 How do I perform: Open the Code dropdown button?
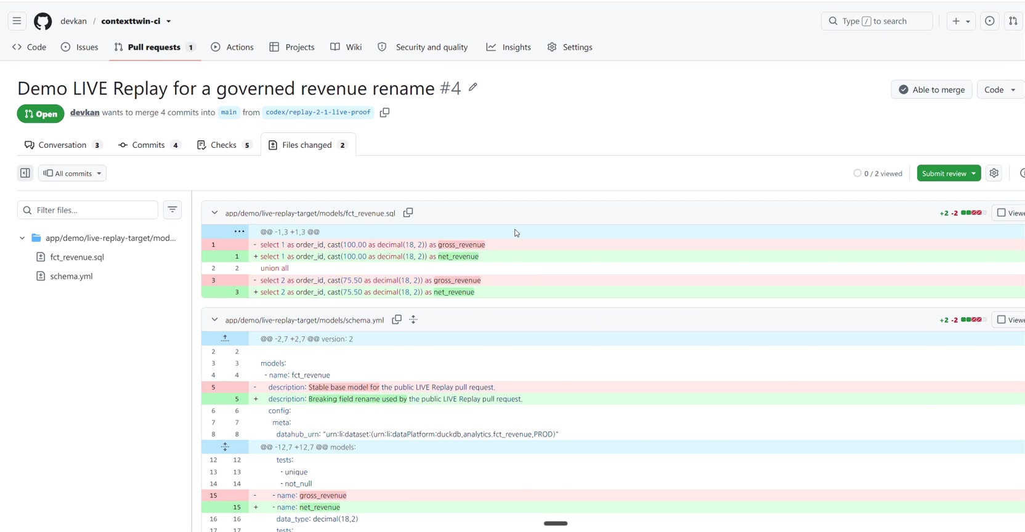(1000, 89)
